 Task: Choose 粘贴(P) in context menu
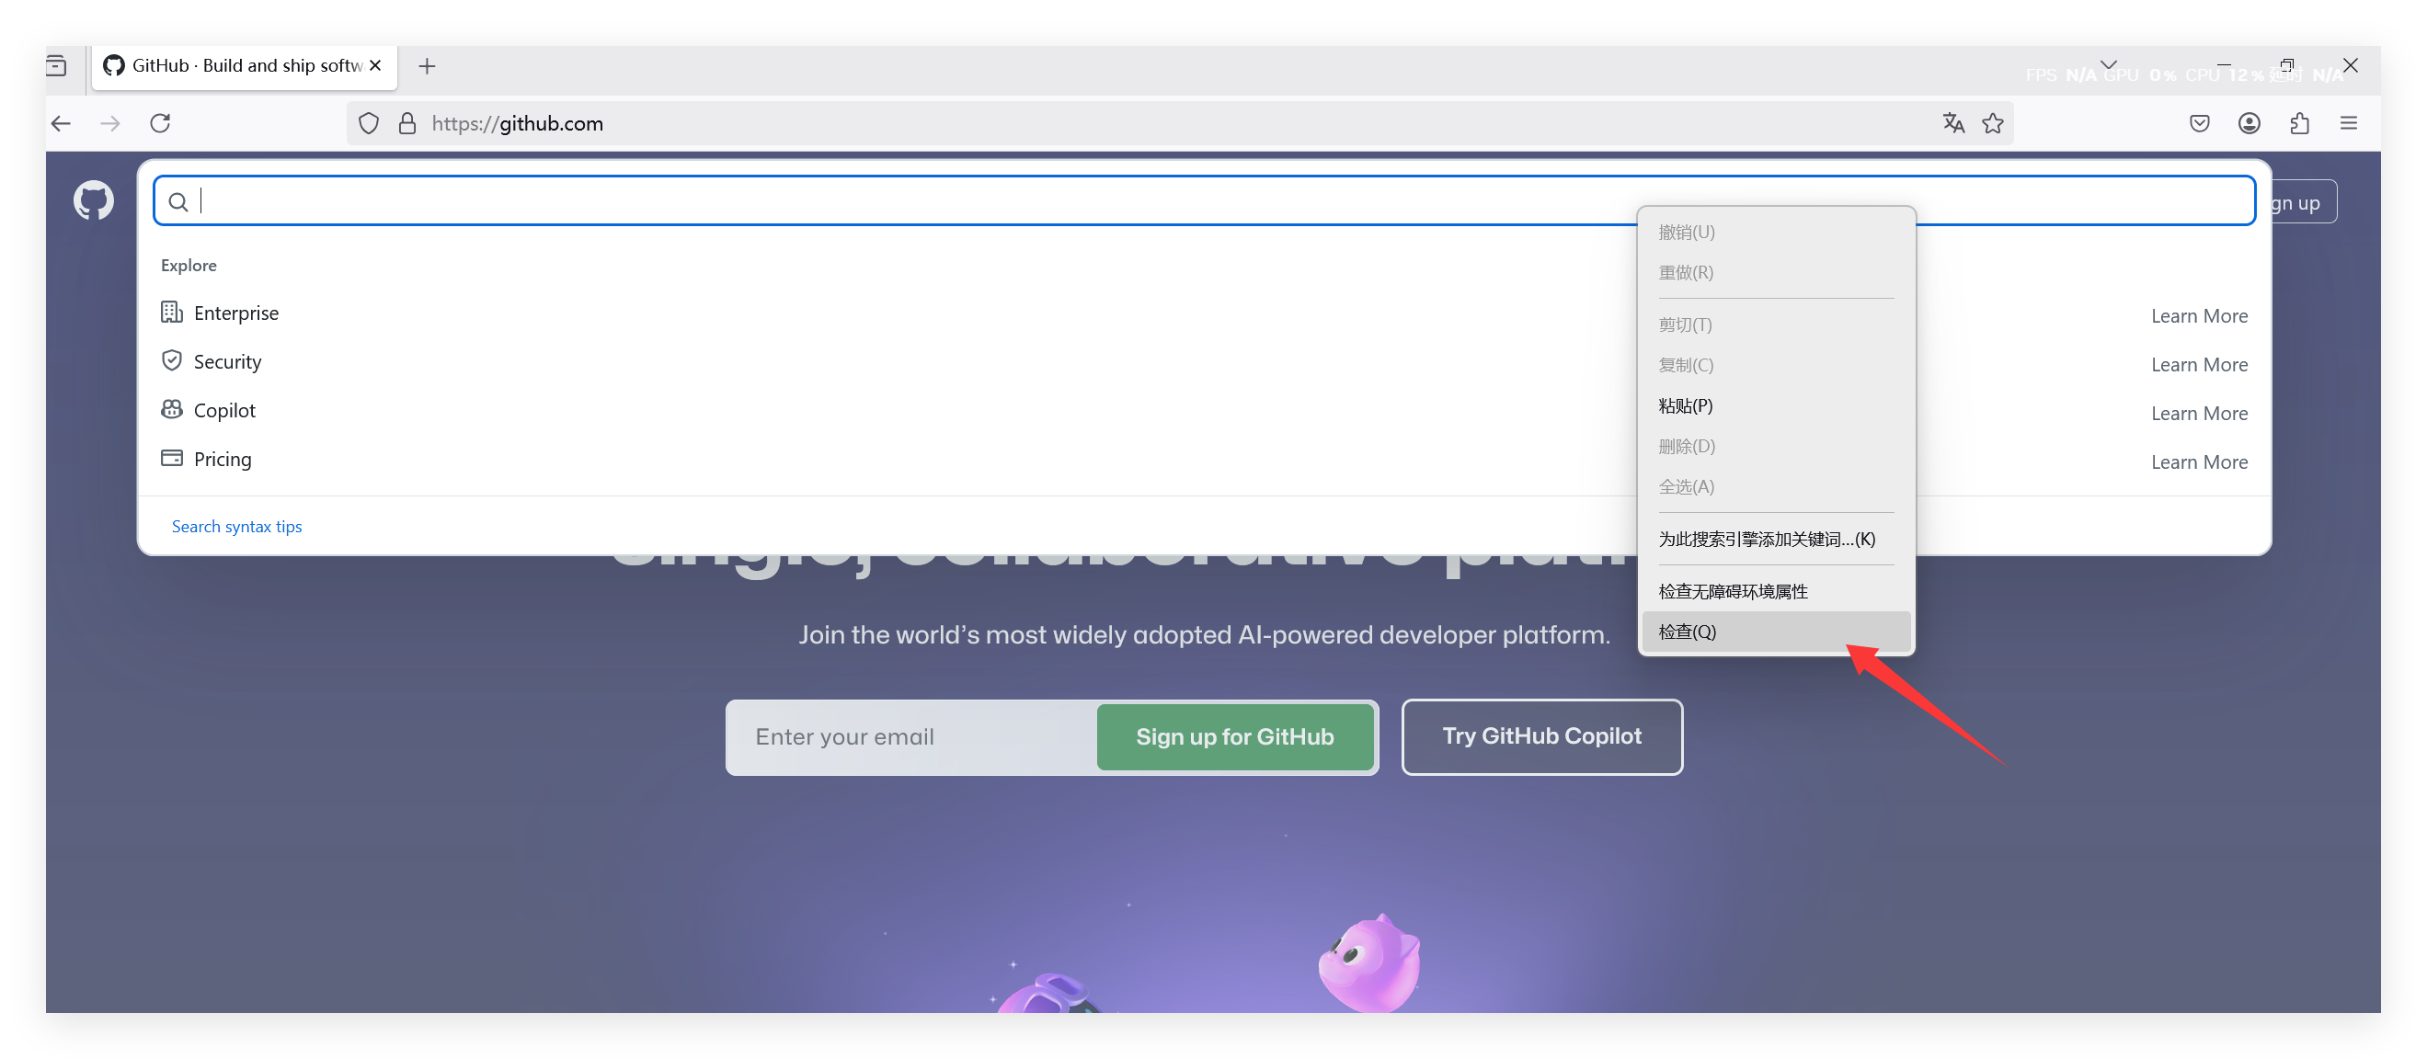click(x=1686, y=405)
